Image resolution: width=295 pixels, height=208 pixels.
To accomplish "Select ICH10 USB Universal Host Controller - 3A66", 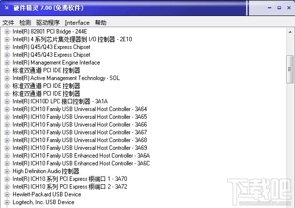I will tap(80, 125).
